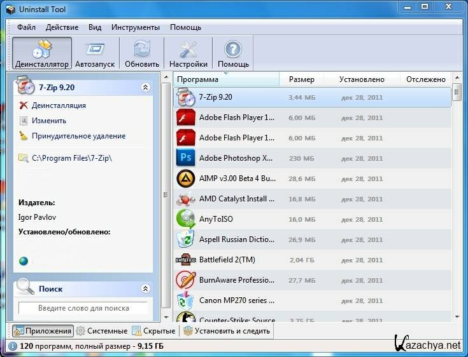
Task: Click the Деинсталлятор toolbar icon
Action: (x=41, y=50)
